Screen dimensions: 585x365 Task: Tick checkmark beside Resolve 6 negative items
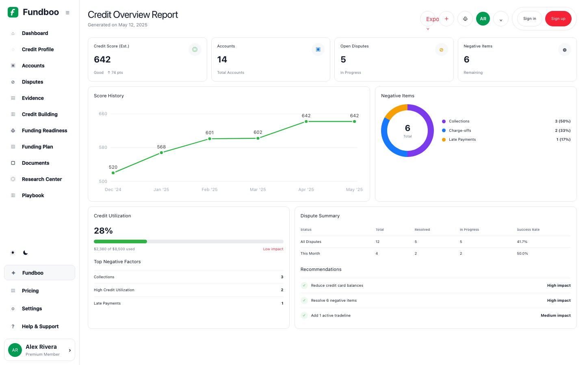point(304,301)
